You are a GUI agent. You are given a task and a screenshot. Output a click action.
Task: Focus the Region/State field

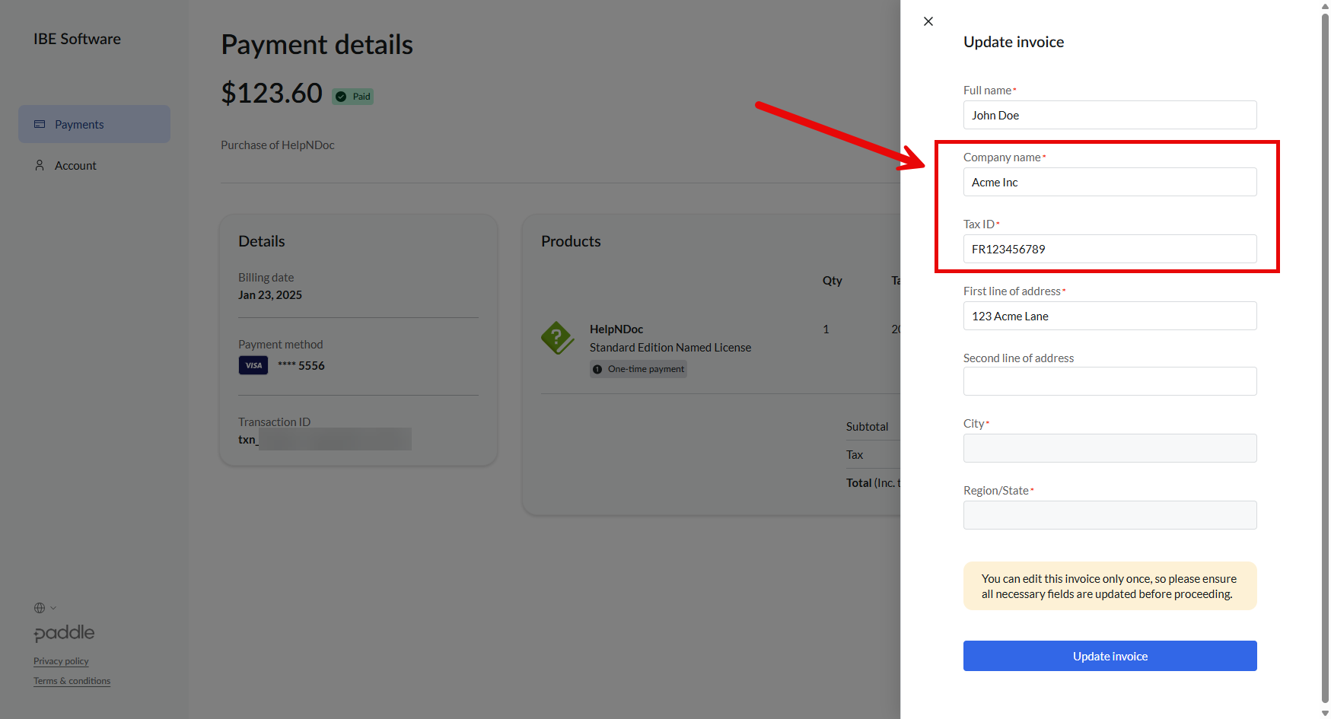pos(1110,515)
